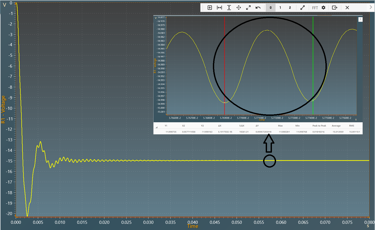
Task: Select cursor mode 0
Action: pos(271,8)
